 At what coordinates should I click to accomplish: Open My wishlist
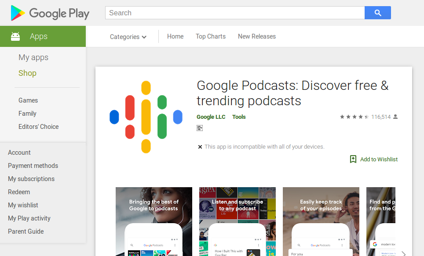pyautogui.click(x=23, y=205)
